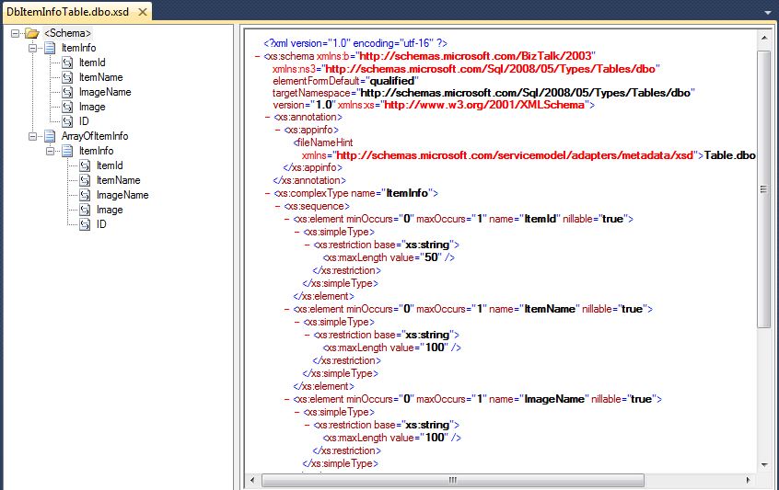Screen dimensions: 779x490
Task: Select ID label under top ItemInfo
Action: 84,121
